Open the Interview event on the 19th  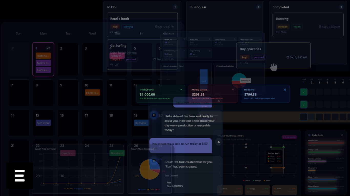141,123
